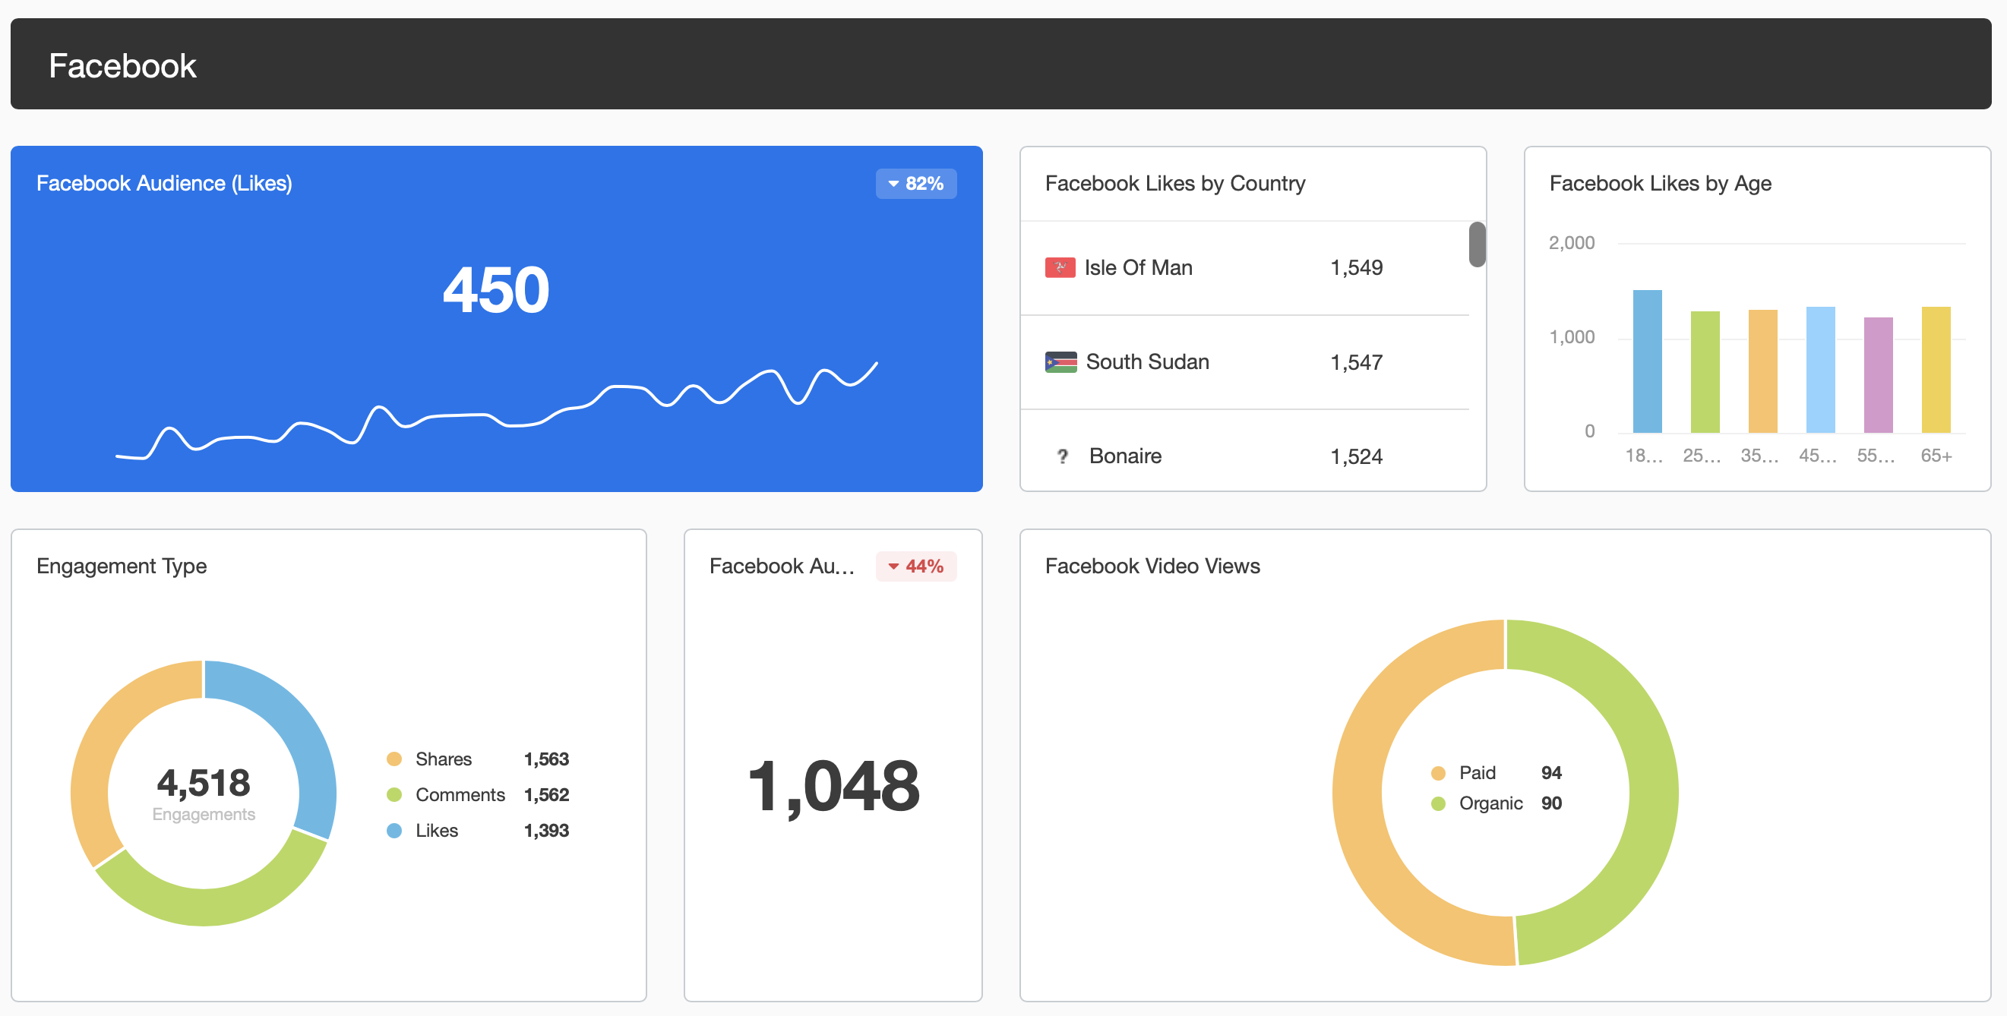The height and width of the screenshot is (1016, 2007).
Task: Click the Facebook Likes by Country title
Action: (x=1175, y=184)
